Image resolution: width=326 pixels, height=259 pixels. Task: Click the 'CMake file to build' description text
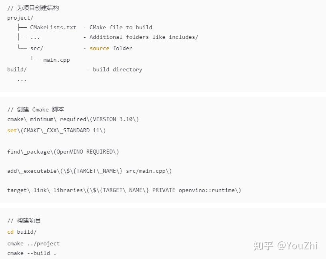(120, 27)
